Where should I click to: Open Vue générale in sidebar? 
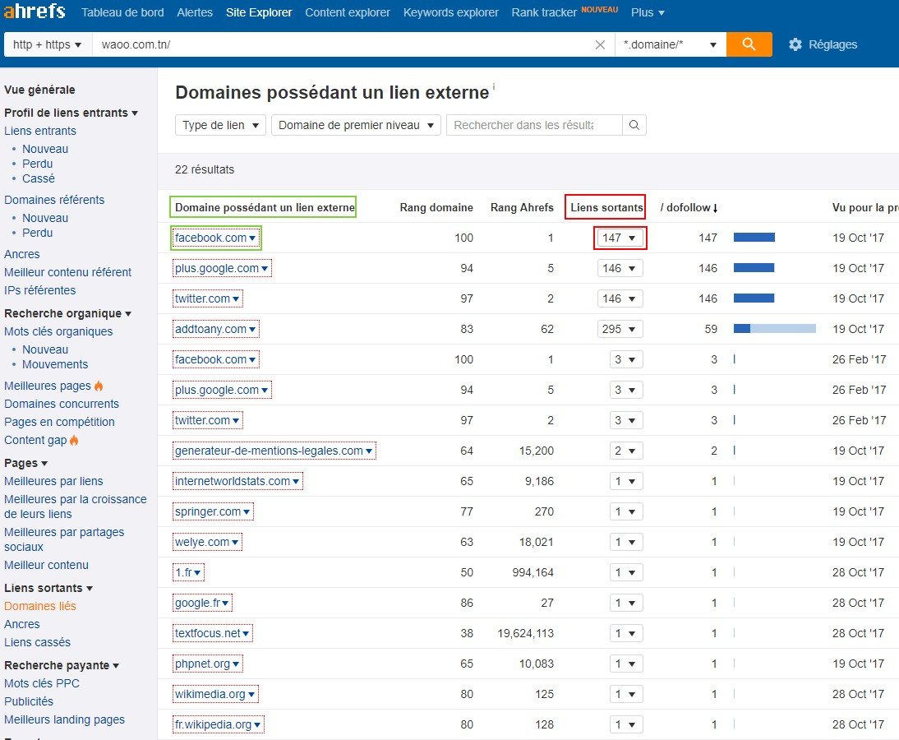point(39,90)
